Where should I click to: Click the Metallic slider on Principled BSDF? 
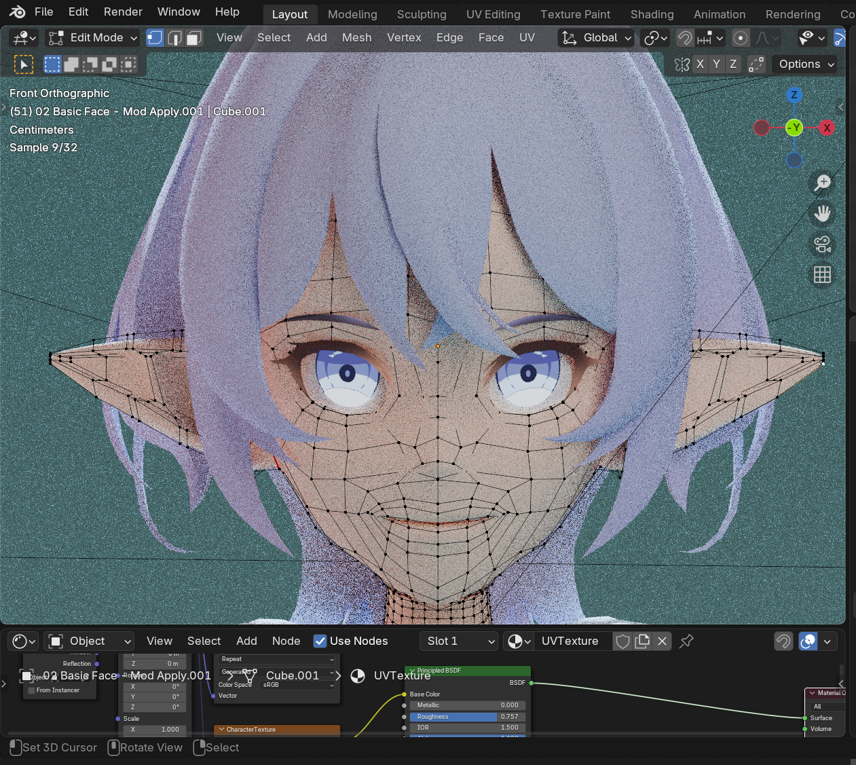pyautogui.click(x=467, y=705)
